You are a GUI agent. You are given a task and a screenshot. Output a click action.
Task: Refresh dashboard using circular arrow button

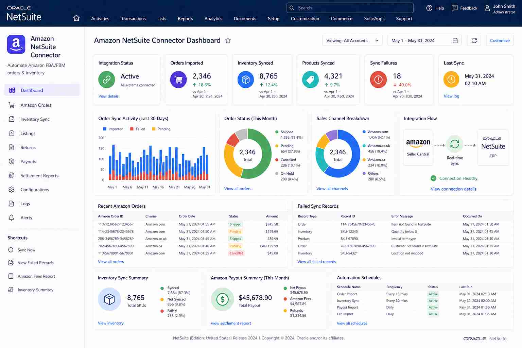tap(474, 40)
